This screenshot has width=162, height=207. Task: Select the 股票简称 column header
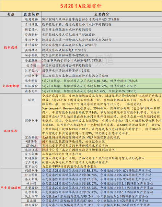point(31,14)
